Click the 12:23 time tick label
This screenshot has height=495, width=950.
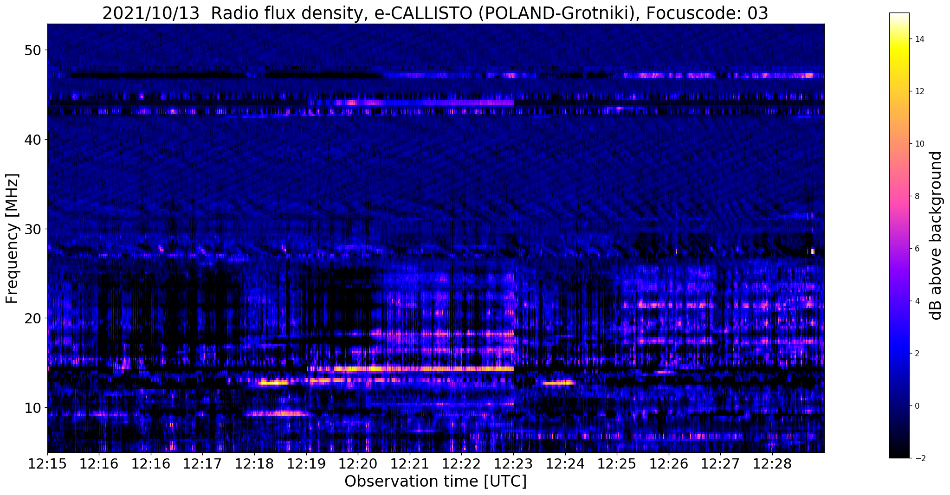click(513, 464)
